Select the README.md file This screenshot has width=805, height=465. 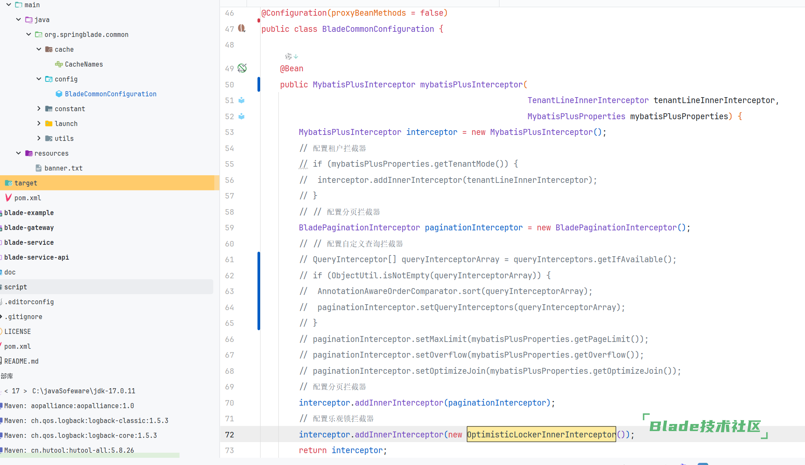coord(21,361)
